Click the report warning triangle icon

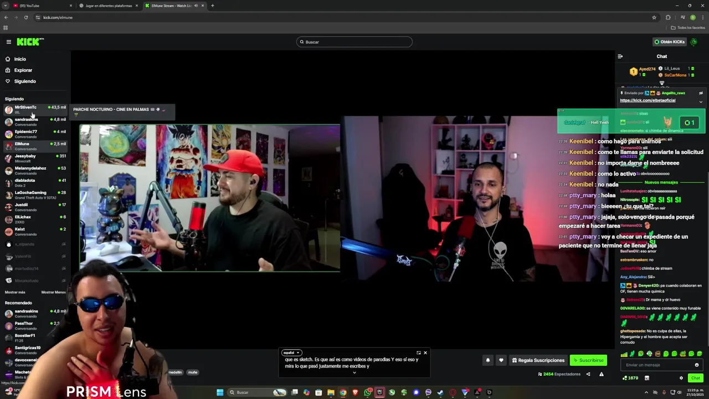pyautogui.click(x=602, y=374)
